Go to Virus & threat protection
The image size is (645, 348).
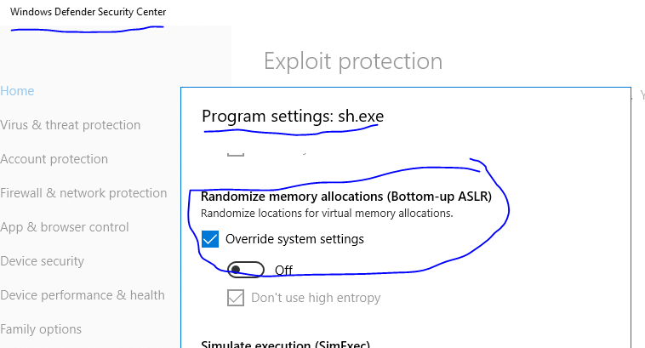70,125
